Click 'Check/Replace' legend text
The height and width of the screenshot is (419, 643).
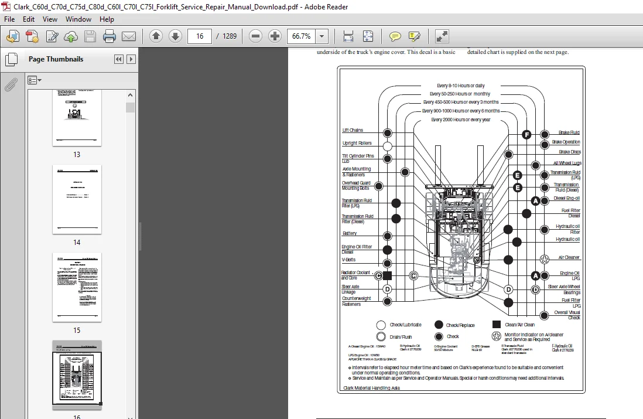460,325
